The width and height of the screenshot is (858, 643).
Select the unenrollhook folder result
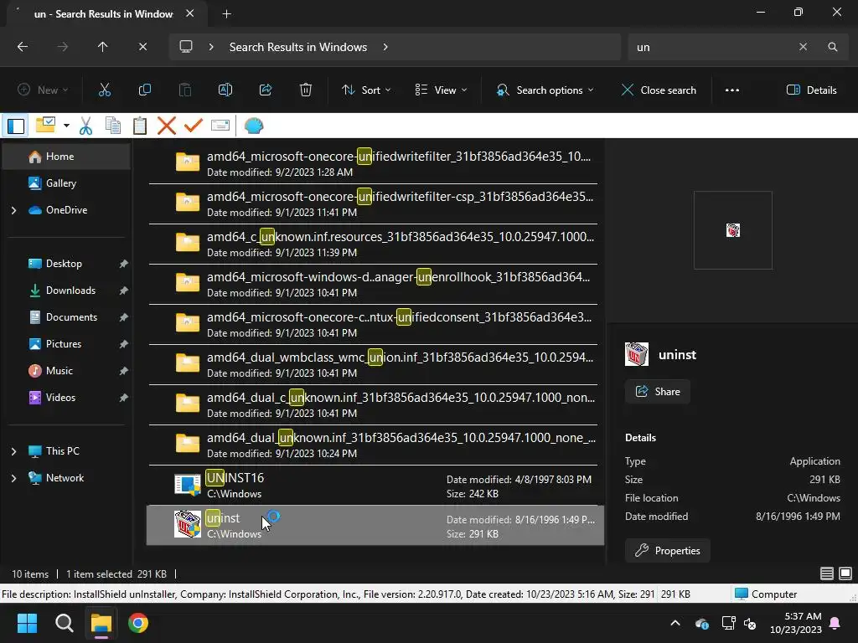[x=375, y=285]
